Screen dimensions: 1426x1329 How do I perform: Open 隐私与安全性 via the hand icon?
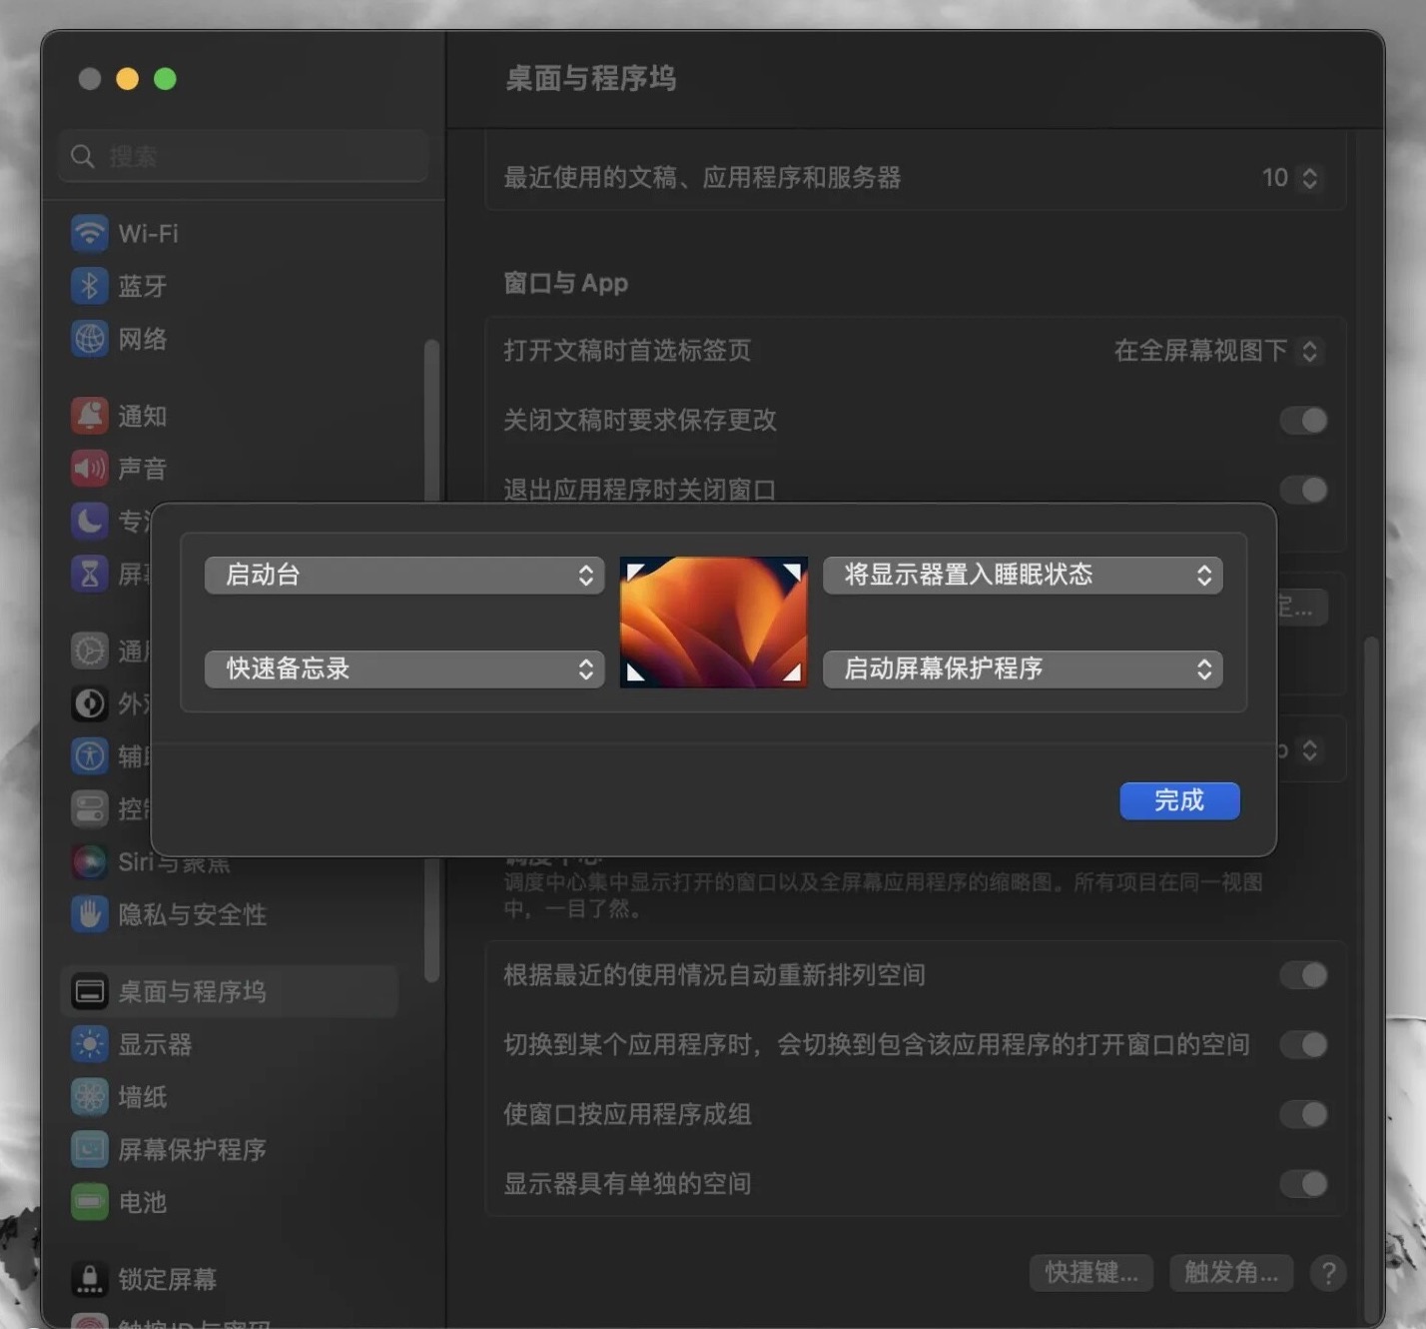(90, 914)
